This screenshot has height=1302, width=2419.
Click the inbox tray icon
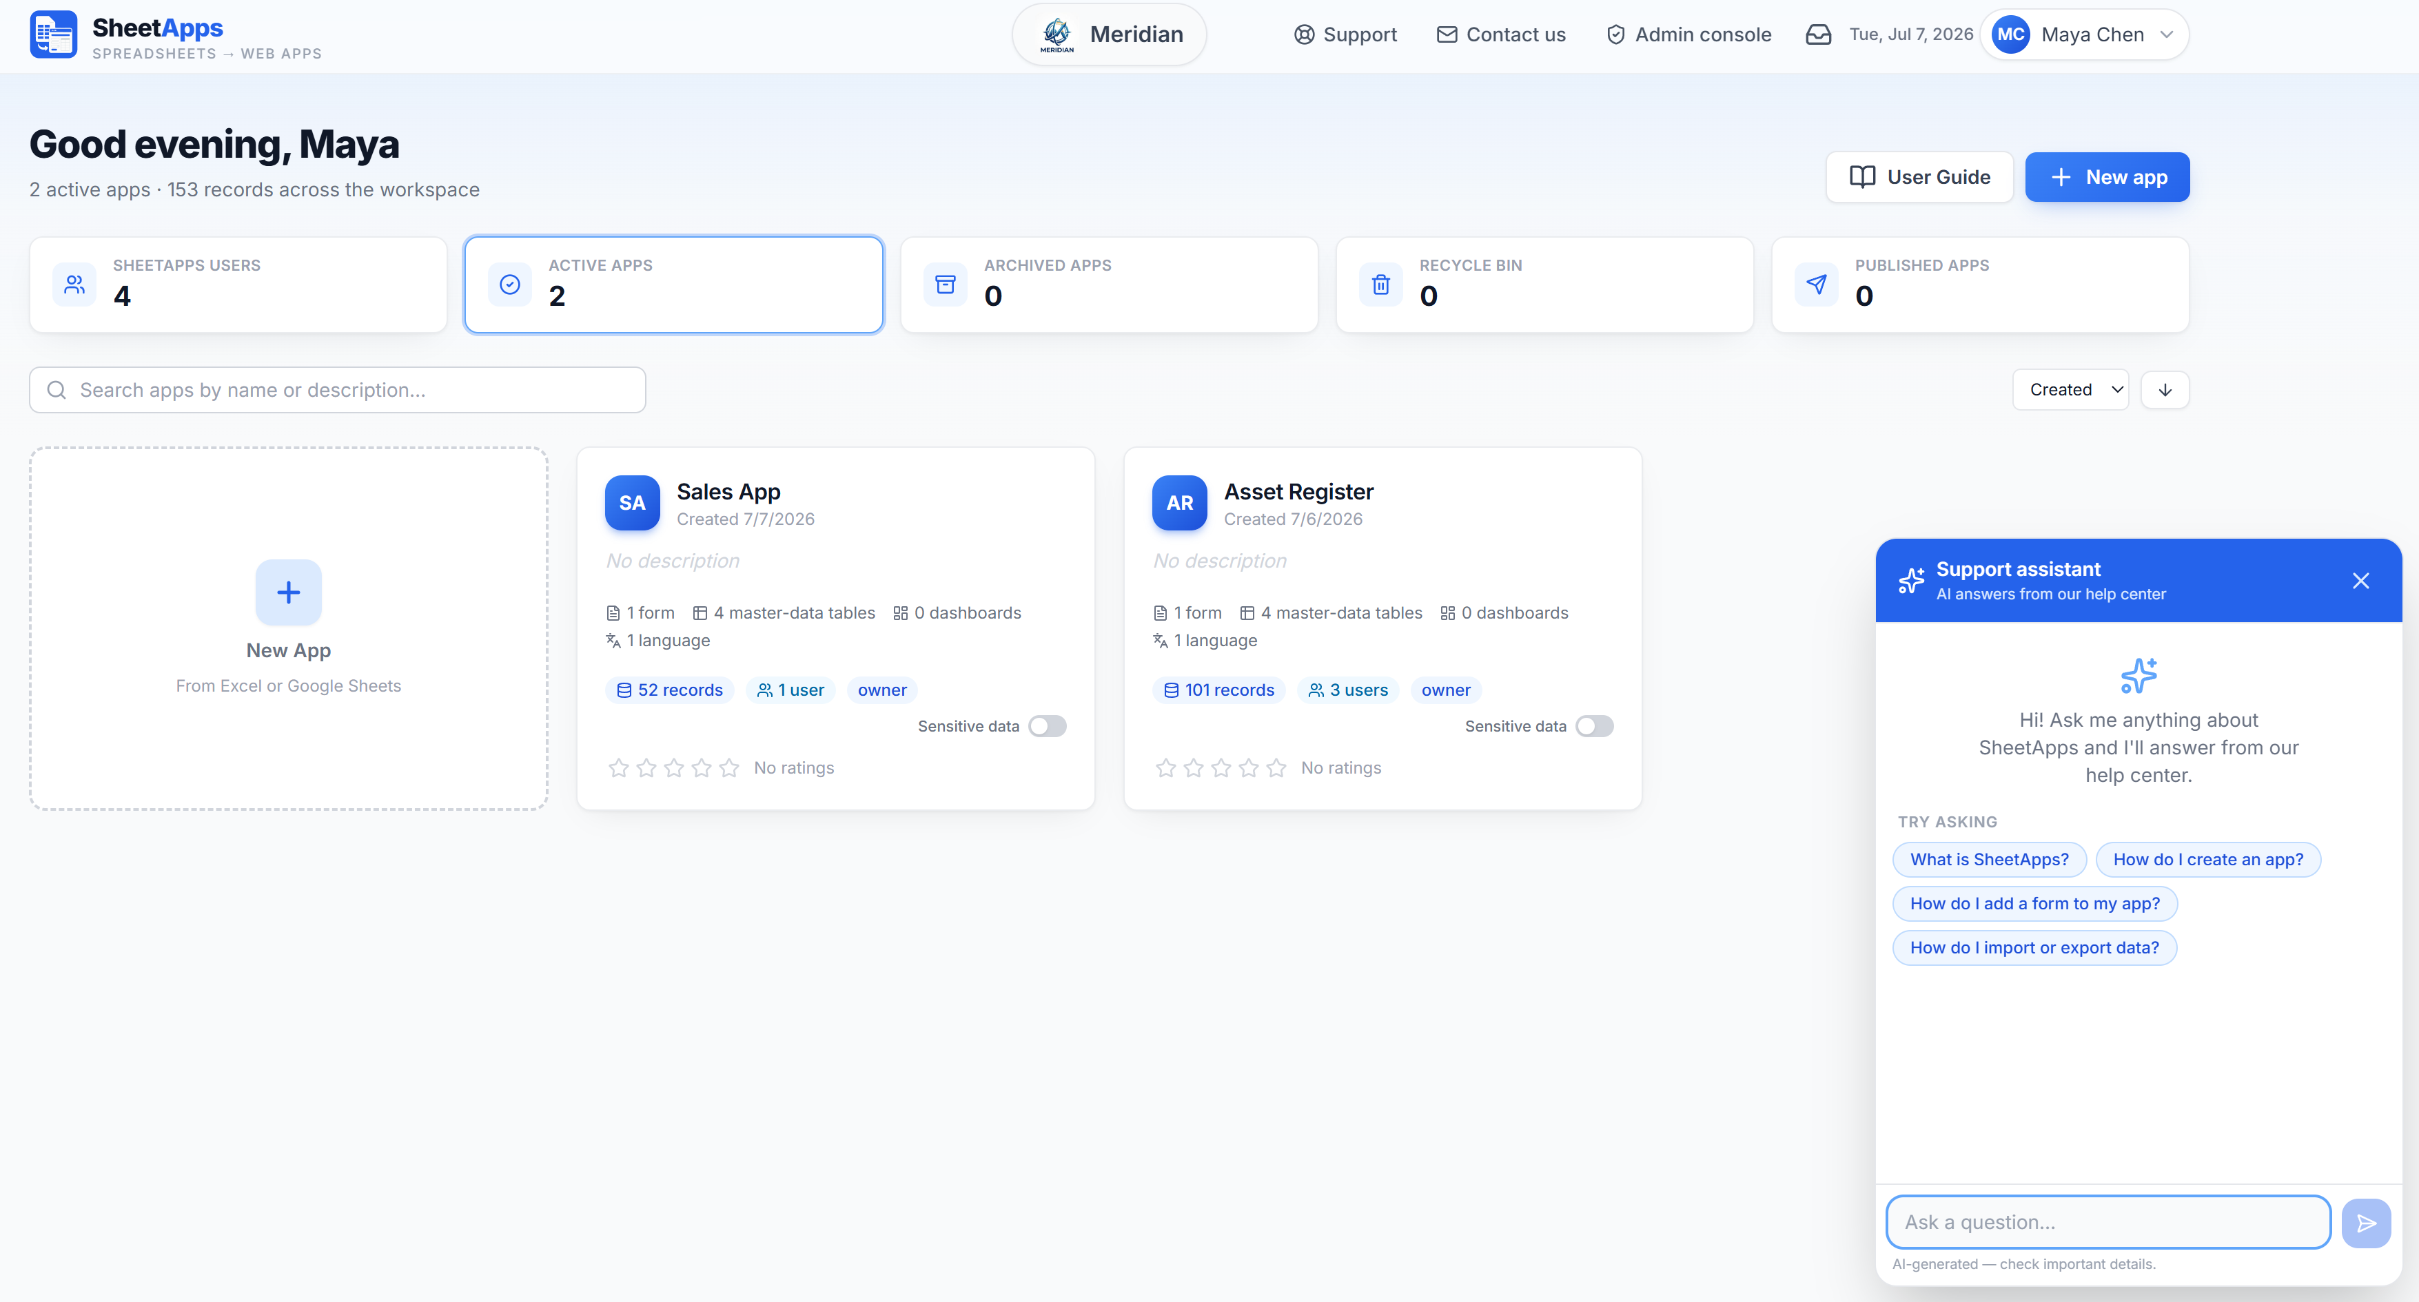[1818, 34]
